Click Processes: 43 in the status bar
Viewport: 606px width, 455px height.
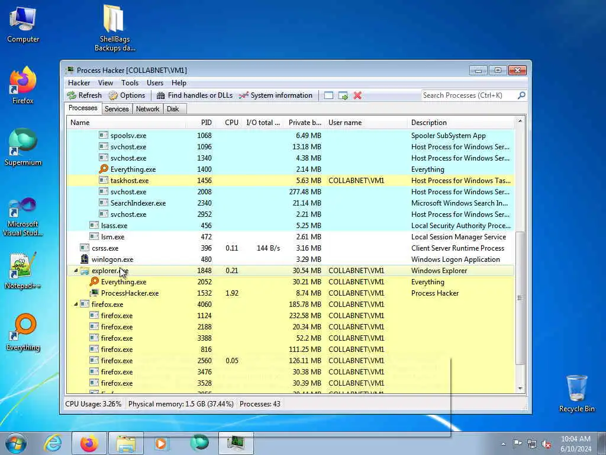260,403
